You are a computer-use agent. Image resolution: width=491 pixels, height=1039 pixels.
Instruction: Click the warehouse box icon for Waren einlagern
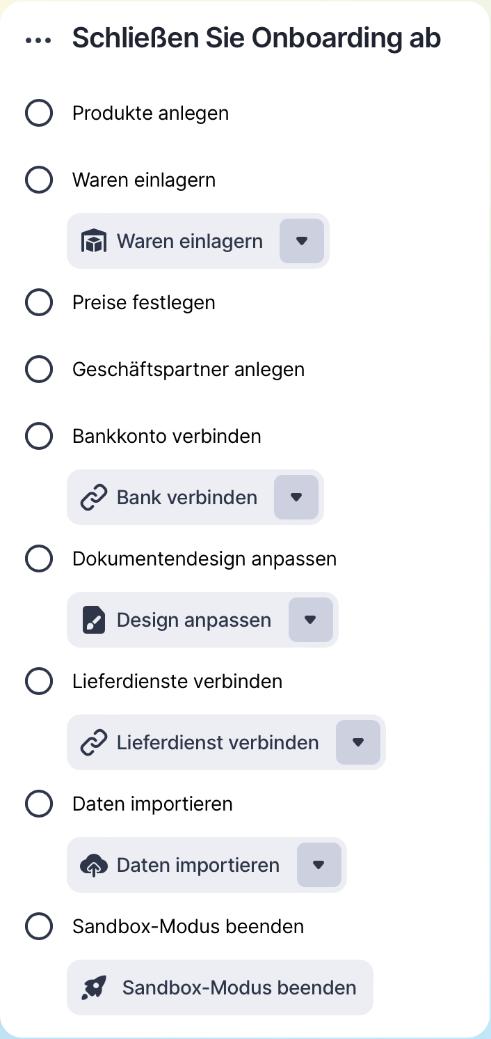94,242
